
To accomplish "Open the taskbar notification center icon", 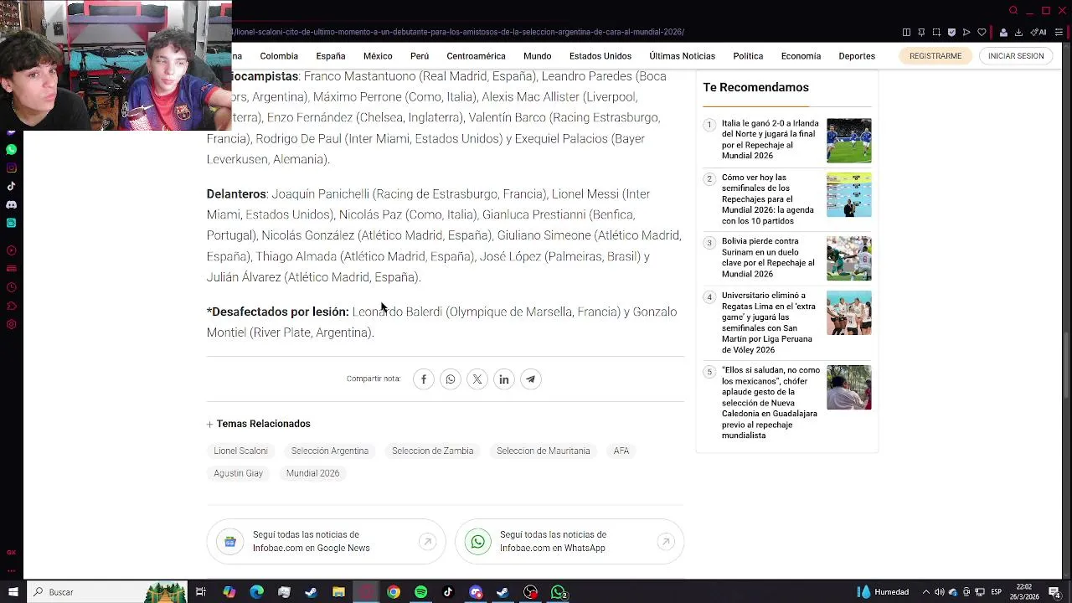I will 1054,592.
